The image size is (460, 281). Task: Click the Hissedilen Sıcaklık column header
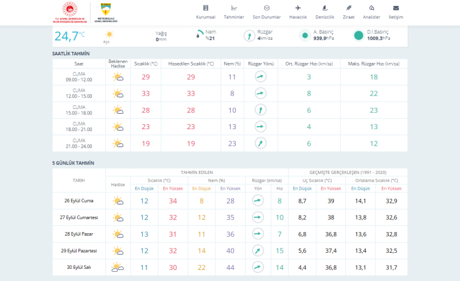click(191, 64)
